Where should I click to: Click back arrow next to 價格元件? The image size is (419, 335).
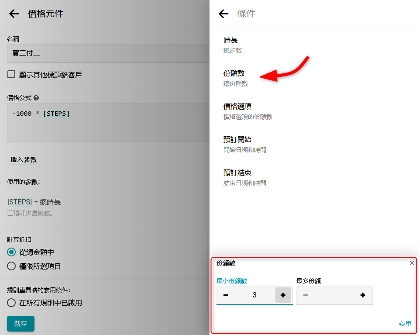(x=14, y=14)
